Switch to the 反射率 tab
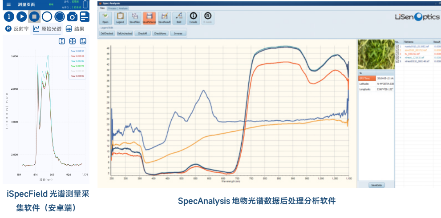The height and width of the screenshot is (218, 441). click(x=17, y=28)
